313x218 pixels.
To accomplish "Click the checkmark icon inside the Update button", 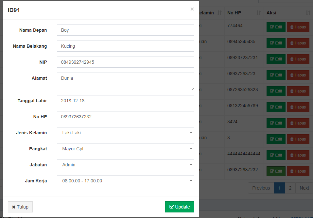I will click(x=172, y=207).
